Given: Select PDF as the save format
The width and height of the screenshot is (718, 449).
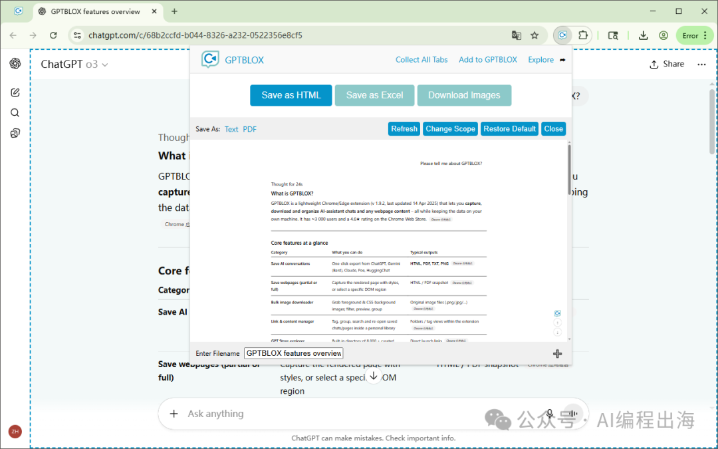Looking at the screenshot, I should [249, 129].
